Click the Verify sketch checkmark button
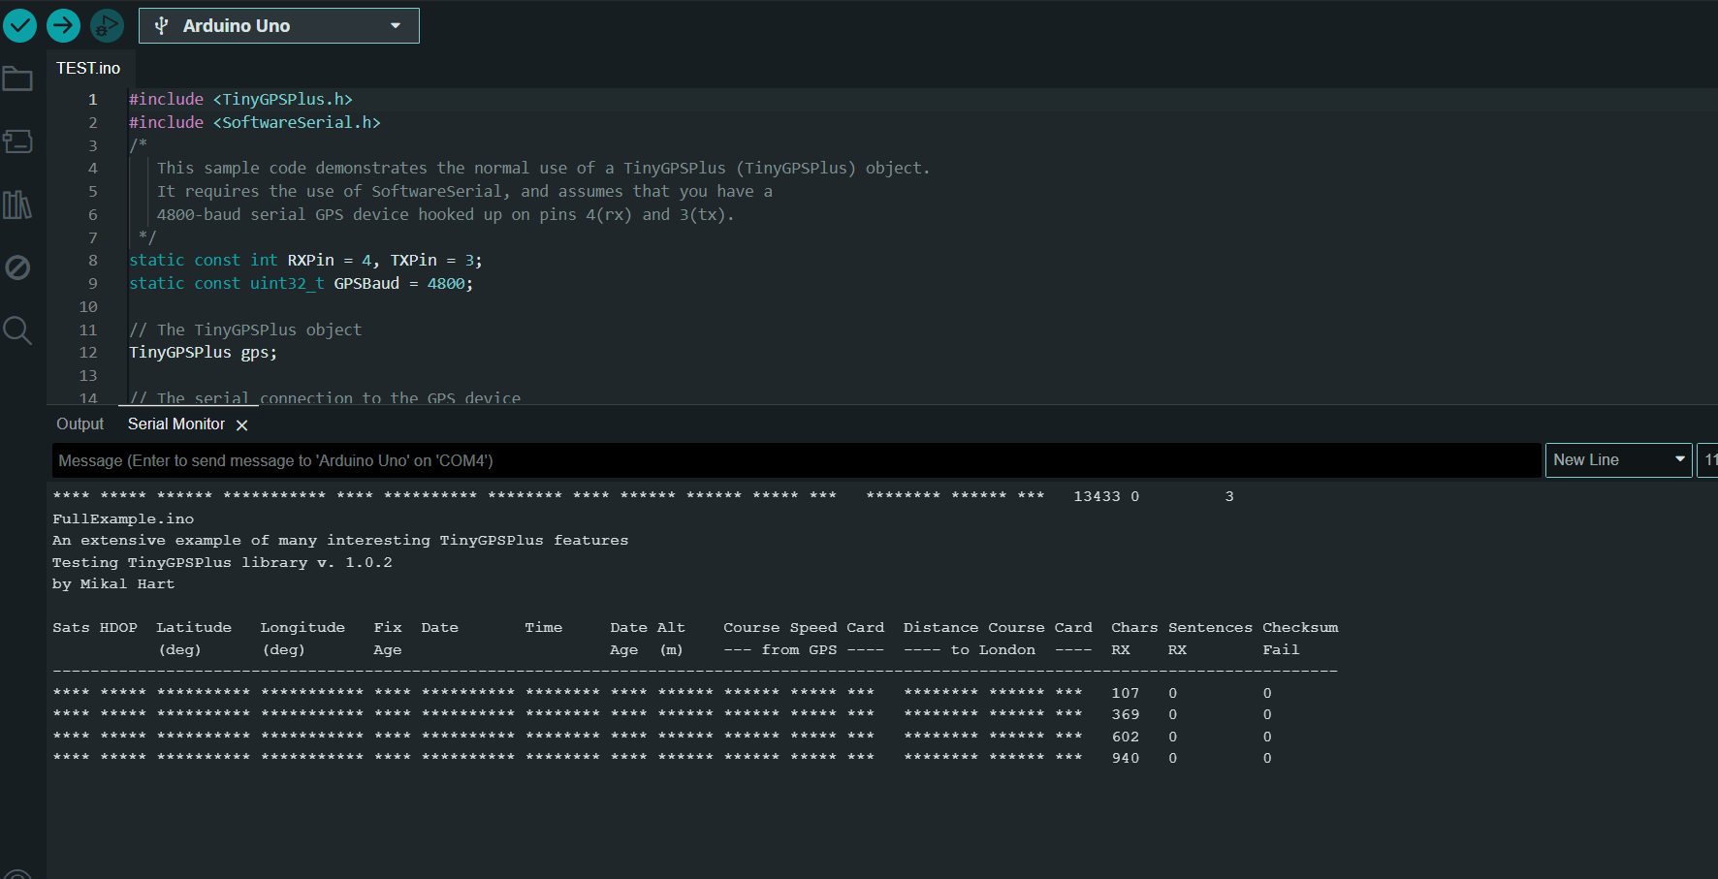 pos(19,25)
